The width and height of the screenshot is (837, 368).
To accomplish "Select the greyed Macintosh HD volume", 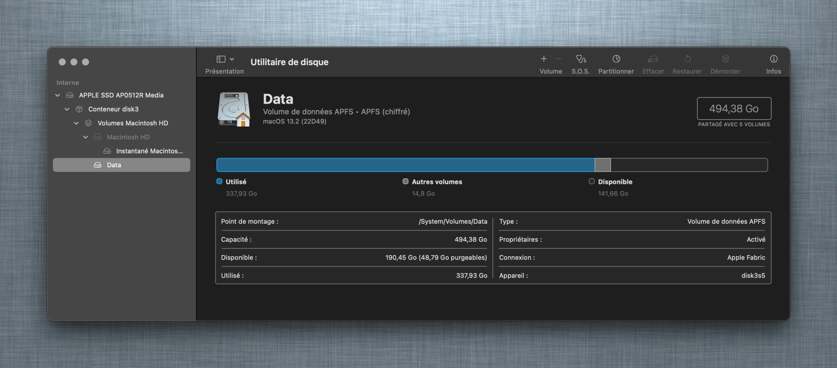I will 121,137.
